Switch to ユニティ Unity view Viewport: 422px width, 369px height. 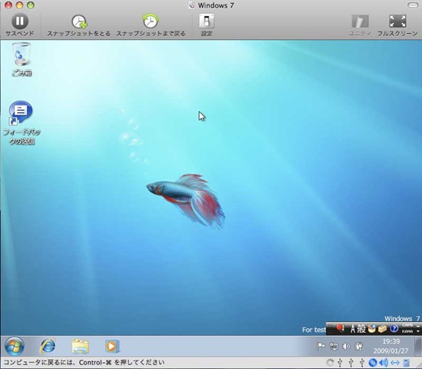(360, 25)
